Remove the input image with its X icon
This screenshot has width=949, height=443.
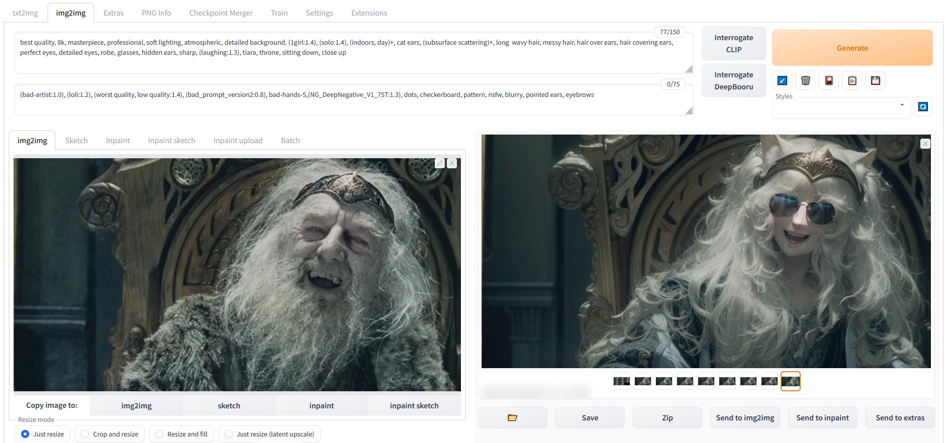click(x=452, y=163)
